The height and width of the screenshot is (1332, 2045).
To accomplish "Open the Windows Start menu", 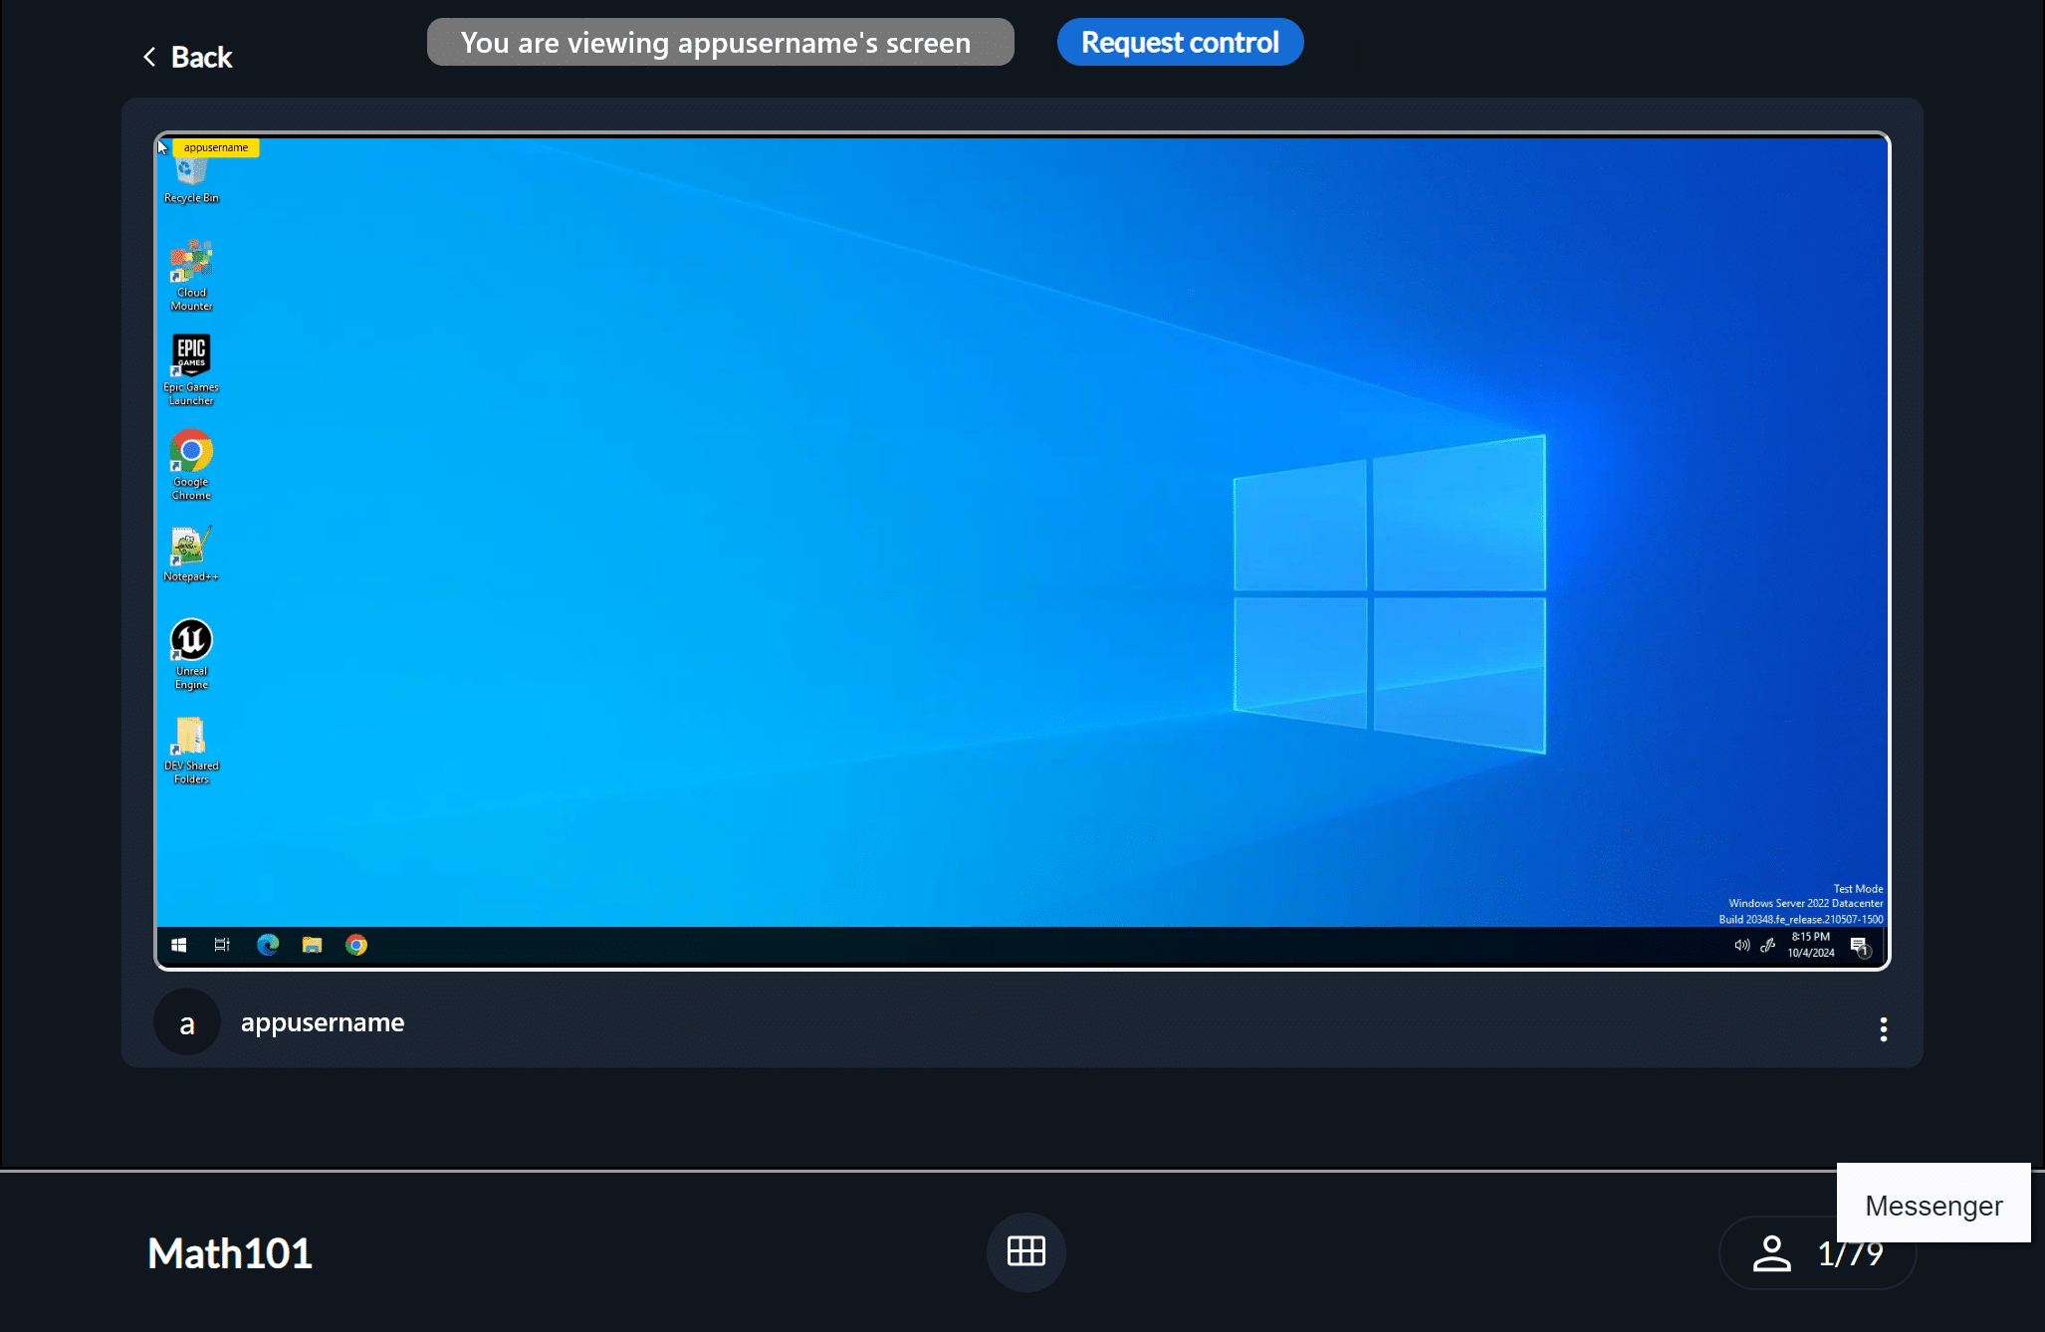I will tap(180, 945).
